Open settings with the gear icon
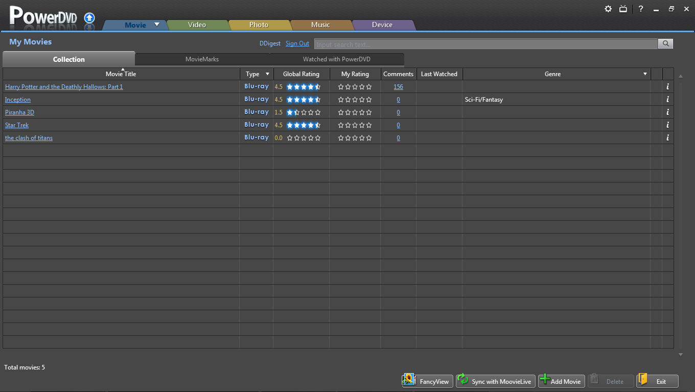Viewport: 695px width, 392px height. (x=608, y=9)
